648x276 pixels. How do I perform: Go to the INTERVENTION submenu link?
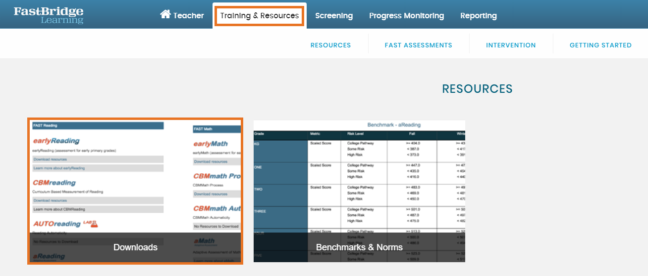coord(511,45)
